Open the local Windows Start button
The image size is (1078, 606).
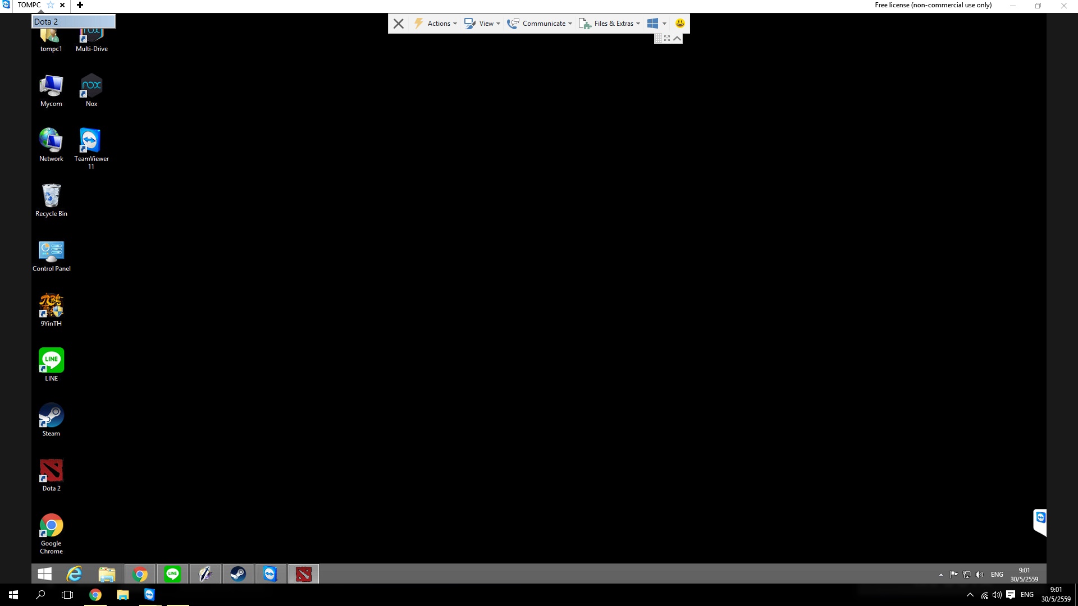click(13, 595)
